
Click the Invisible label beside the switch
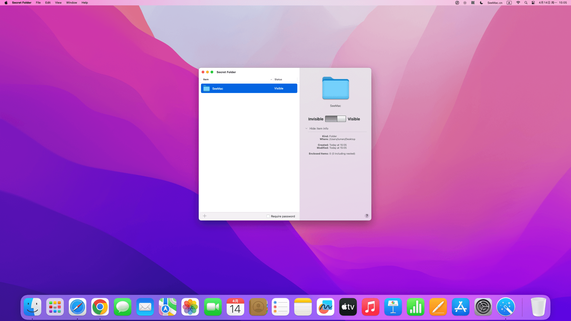316,119
